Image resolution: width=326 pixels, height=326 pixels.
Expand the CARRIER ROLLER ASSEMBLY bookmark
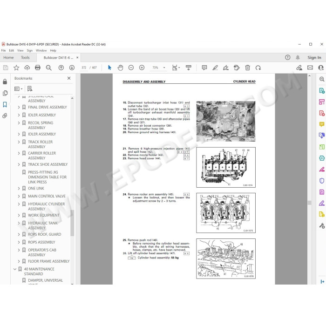(19, 153)
